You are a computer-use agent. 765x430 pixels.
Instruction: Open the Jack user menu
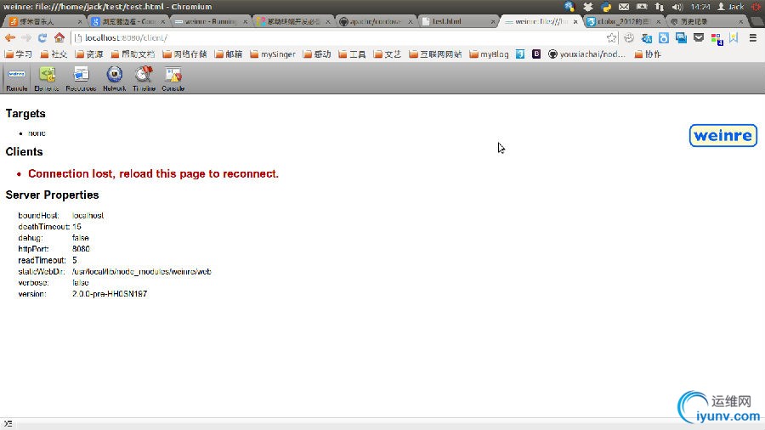pos(730,6)
